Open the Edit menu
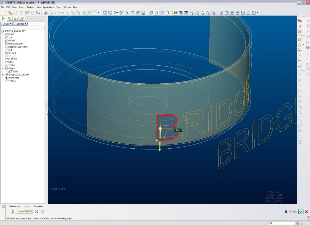Viewport: 310px width, 226px height. coord(8,7)
